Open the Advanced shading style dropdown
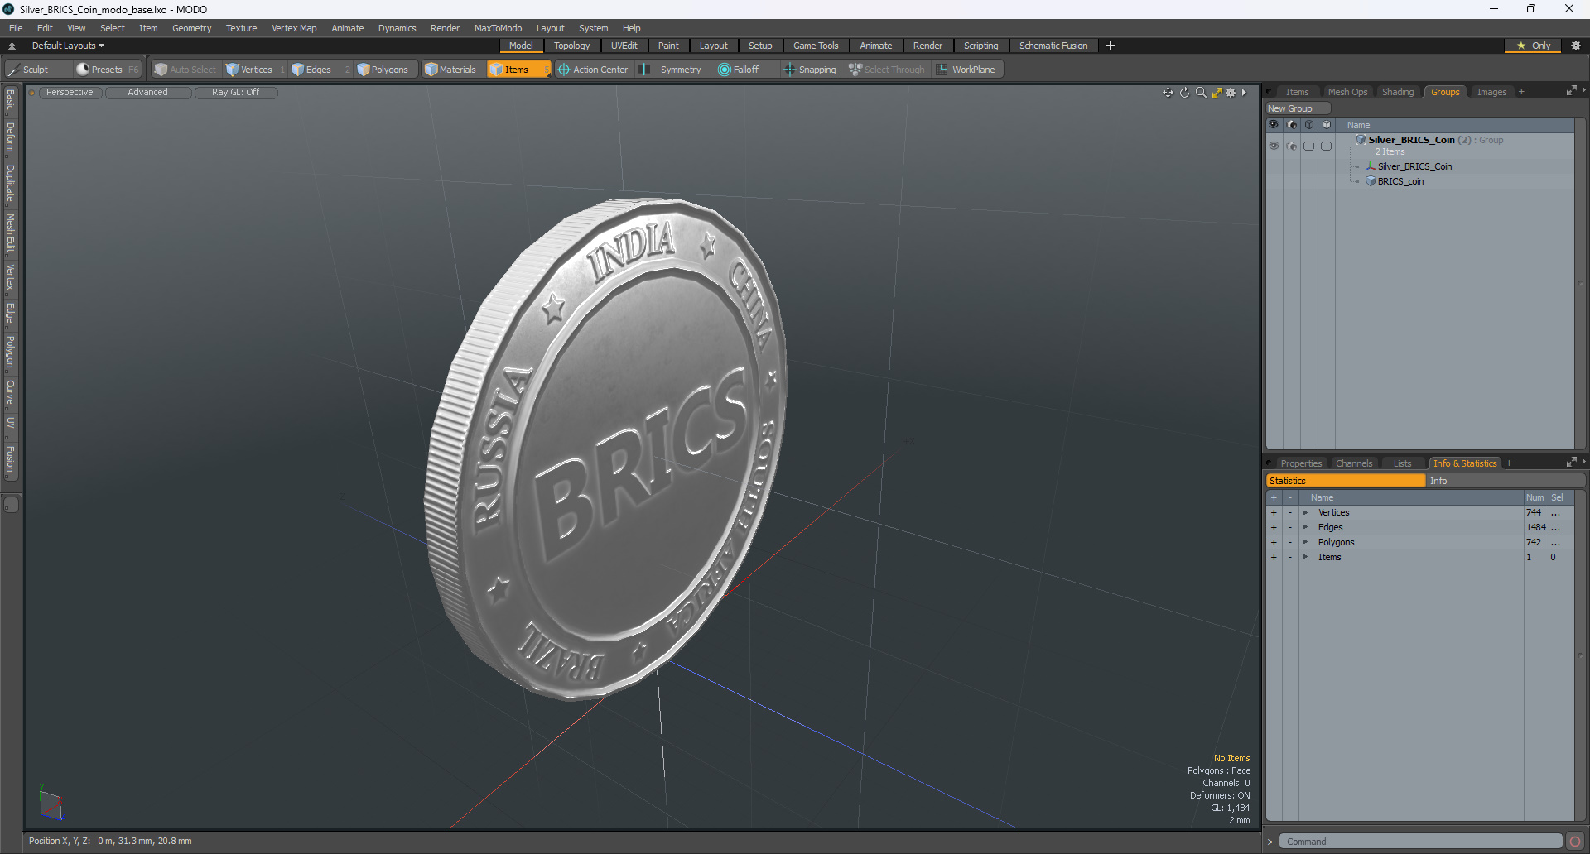This screenshot has height=854, width=1590. pos(148,93)
